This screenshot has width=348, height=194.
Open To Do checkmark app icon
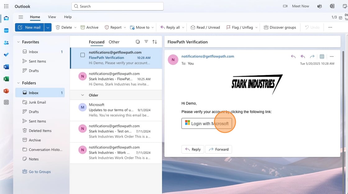pos(6,55)
